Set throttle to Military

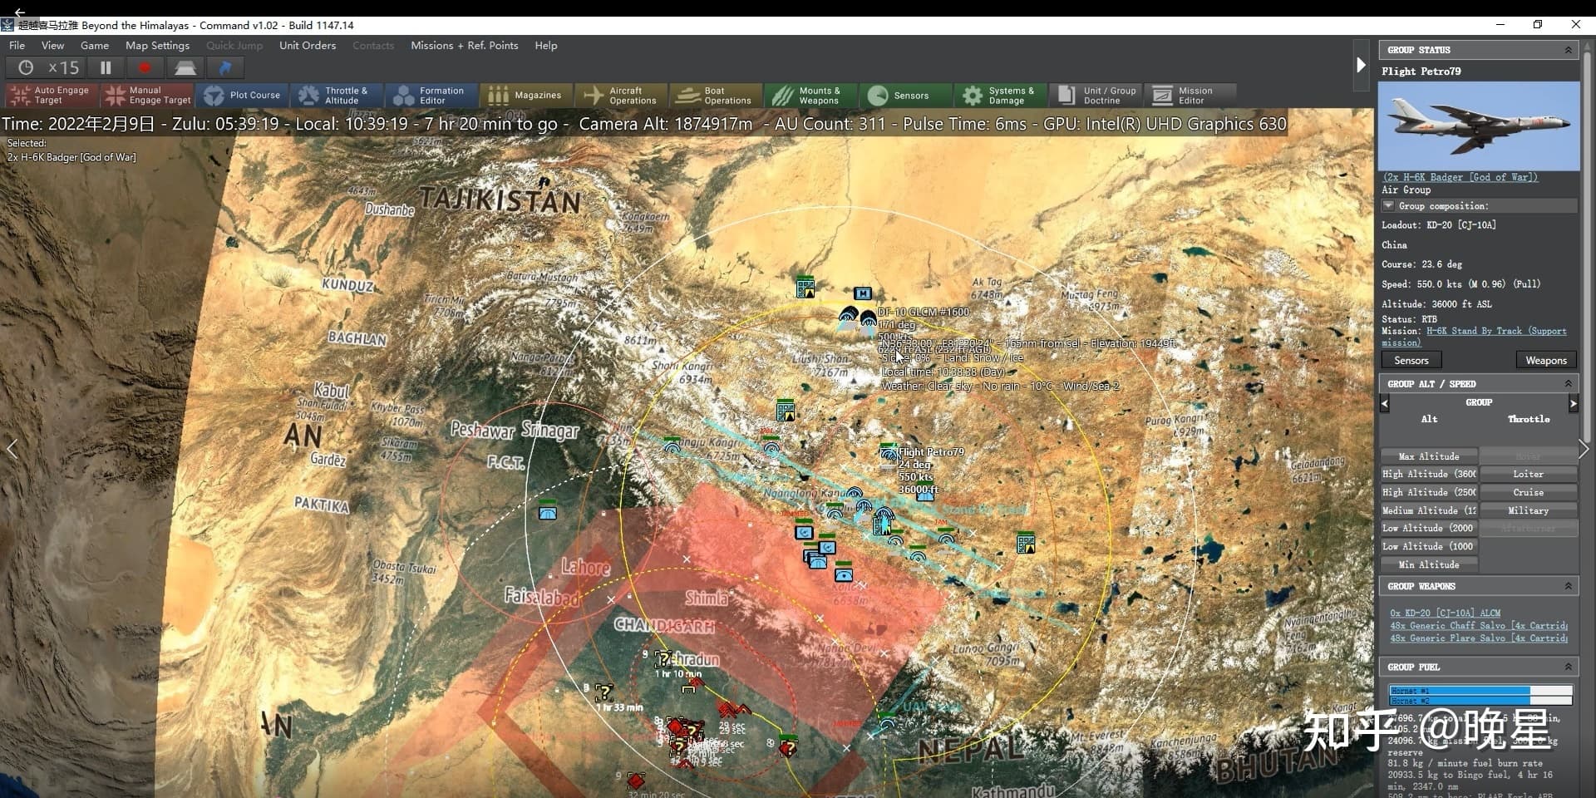1528,510
